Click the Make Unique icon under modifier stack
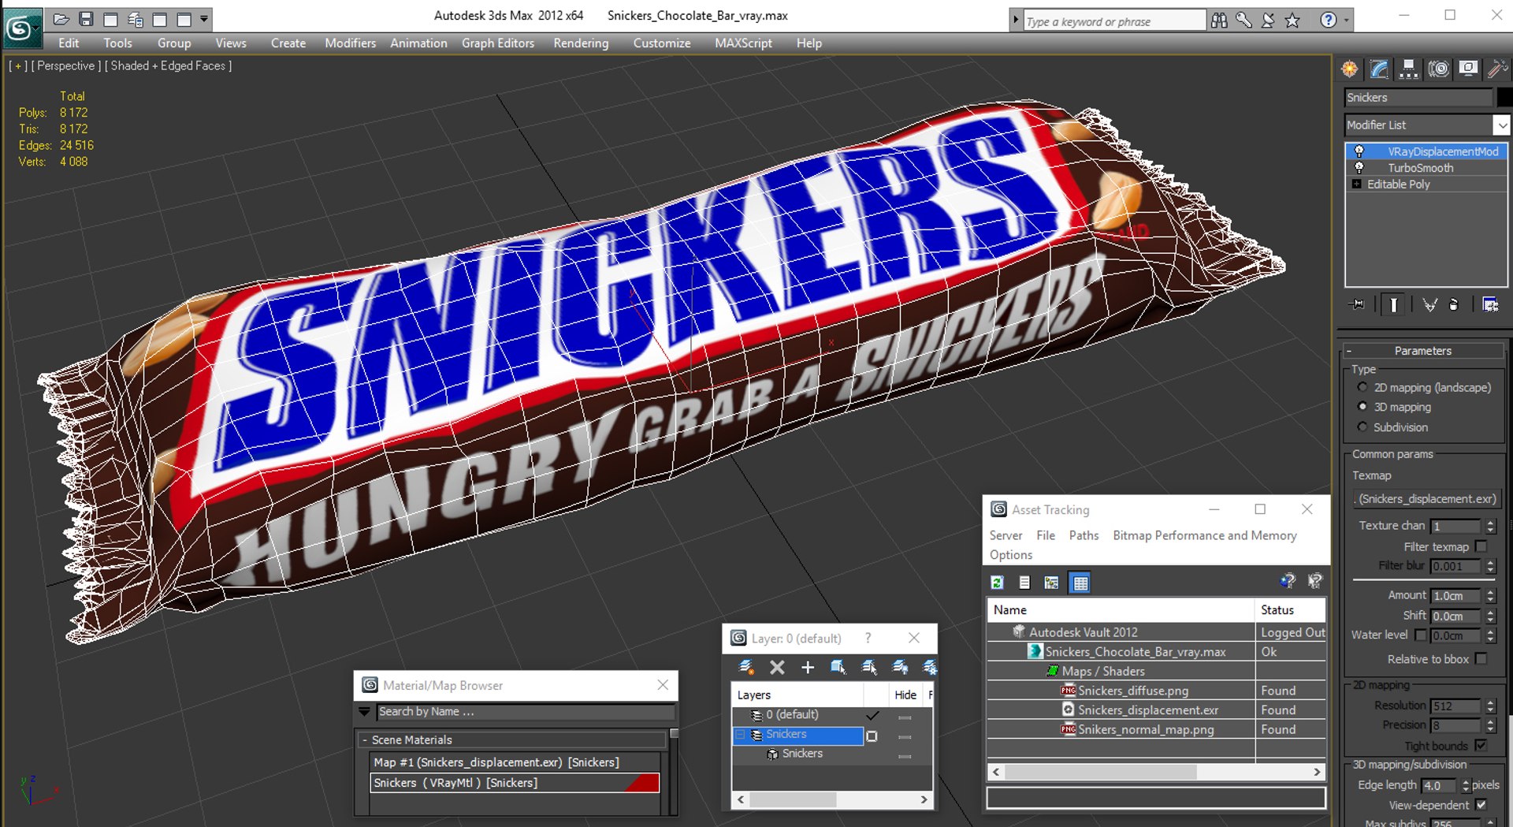 1429,304
